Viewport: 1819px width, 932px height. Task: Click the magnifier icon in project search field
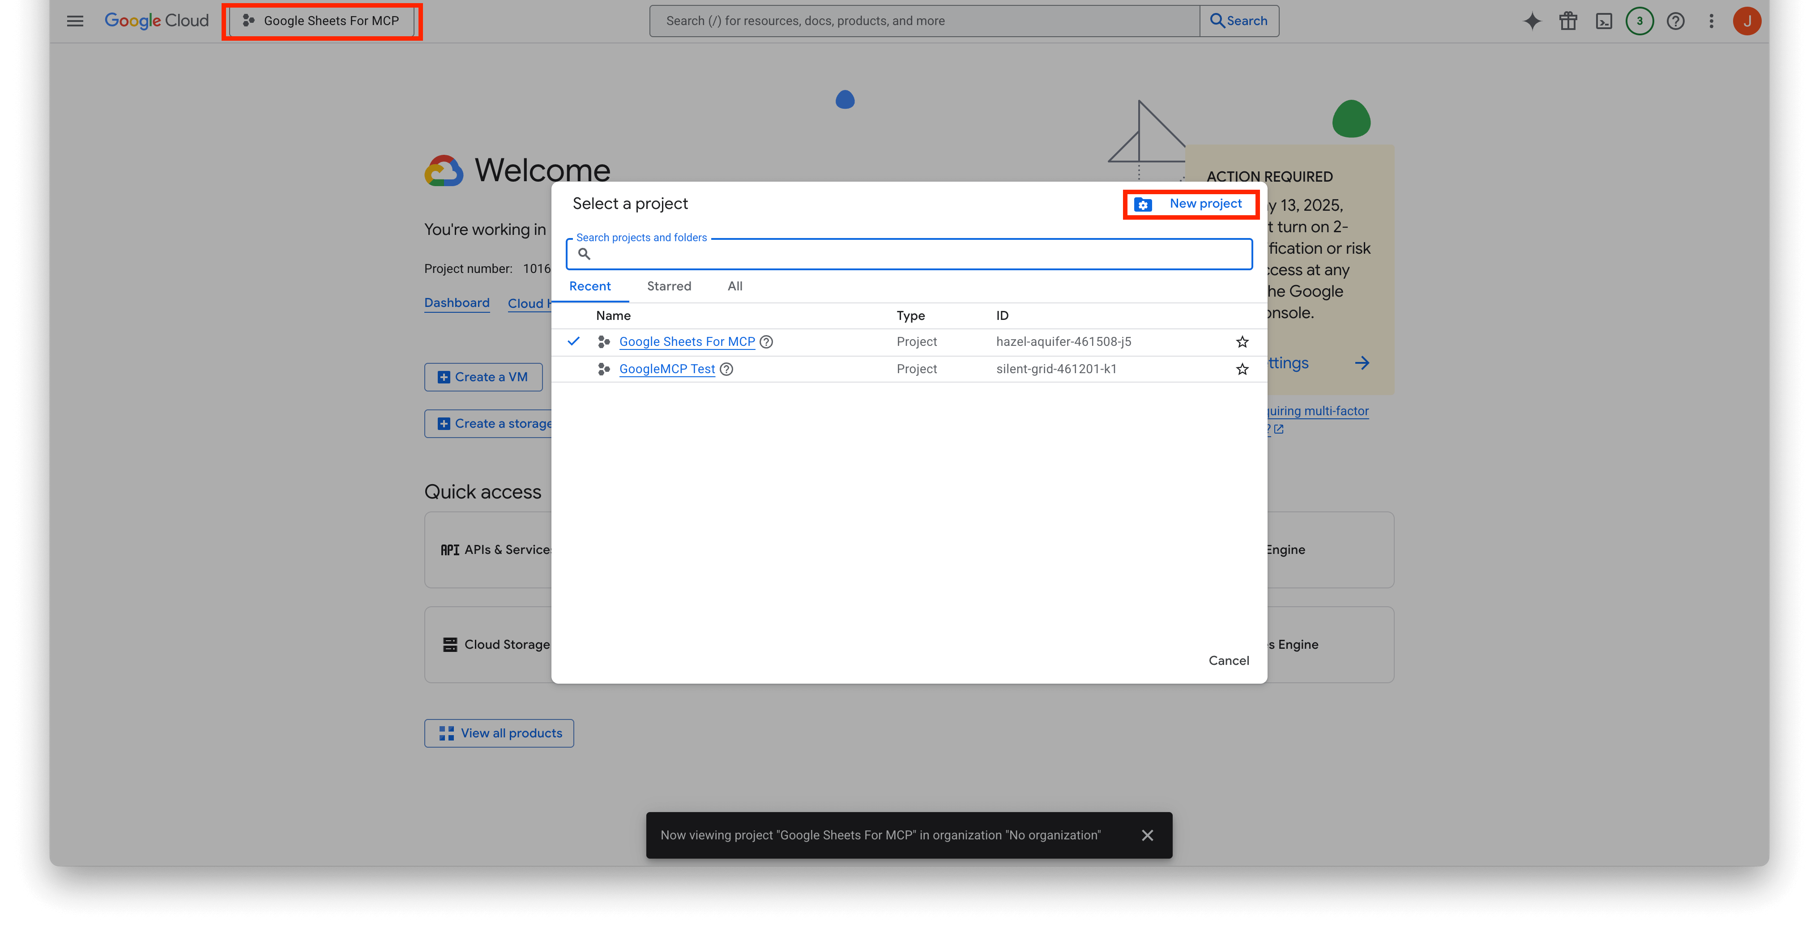pos(584,254)
